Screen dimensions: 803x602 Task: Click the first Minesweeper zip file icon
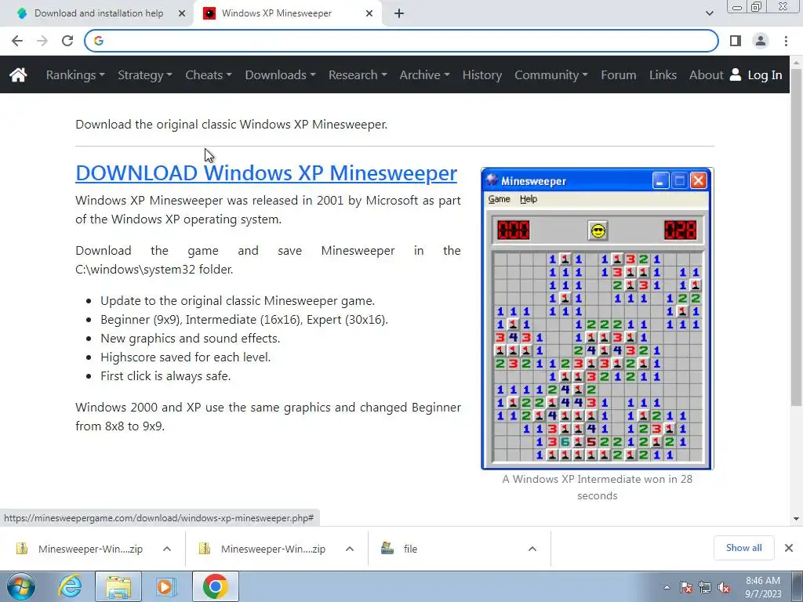tap(22, 549)
